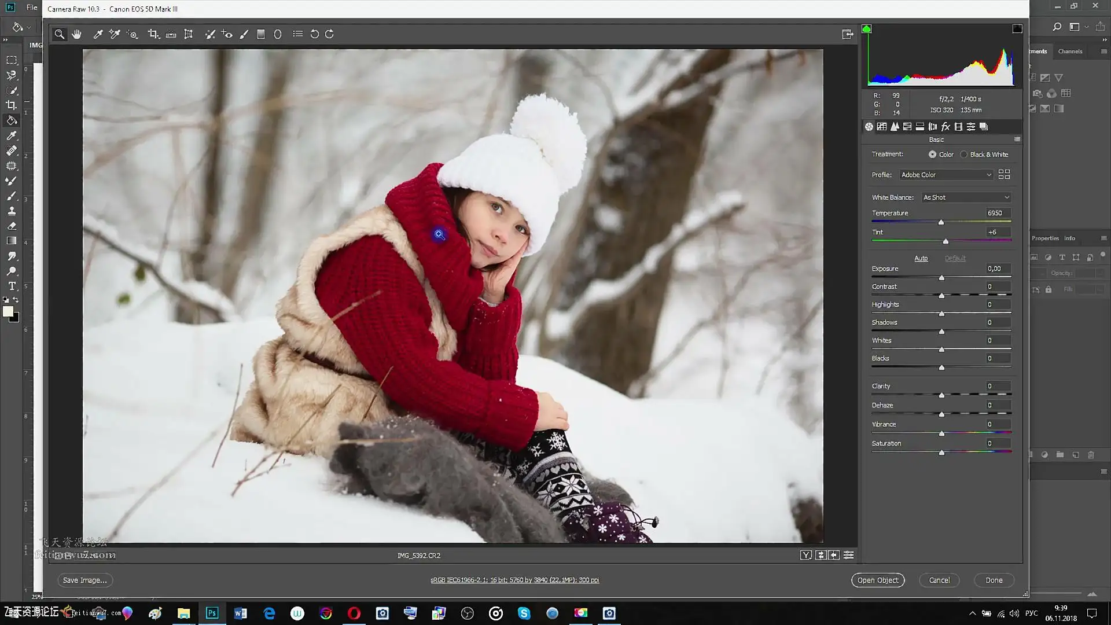Open the File menu

32,8
